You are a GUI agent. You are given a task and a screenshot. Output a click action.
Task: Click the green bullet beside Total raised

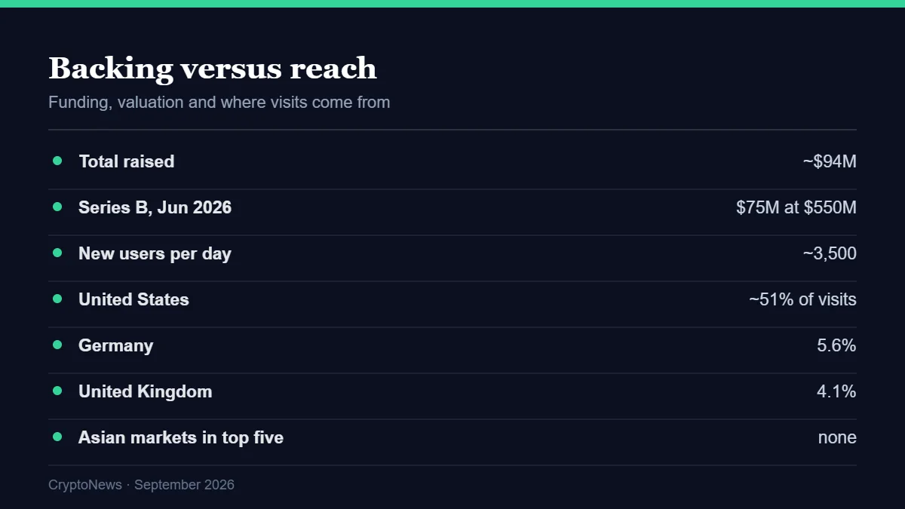[57, 161]
